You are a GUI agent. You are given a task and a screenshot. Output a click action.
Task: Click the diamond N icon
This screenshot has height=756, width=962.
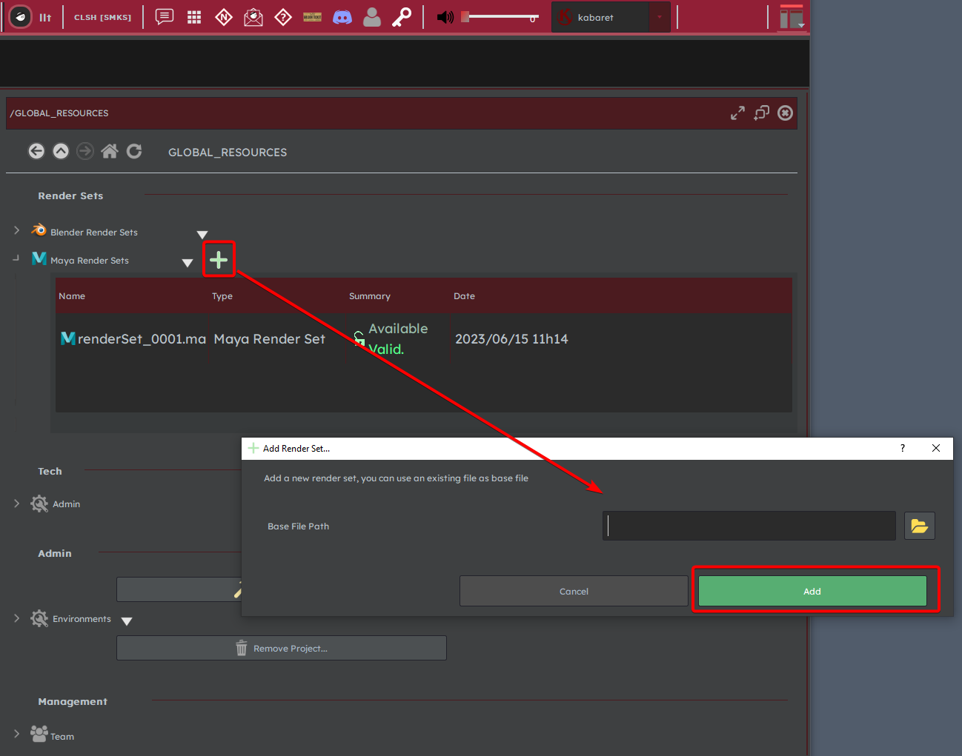pyautogui.click(x=224, y=17)
